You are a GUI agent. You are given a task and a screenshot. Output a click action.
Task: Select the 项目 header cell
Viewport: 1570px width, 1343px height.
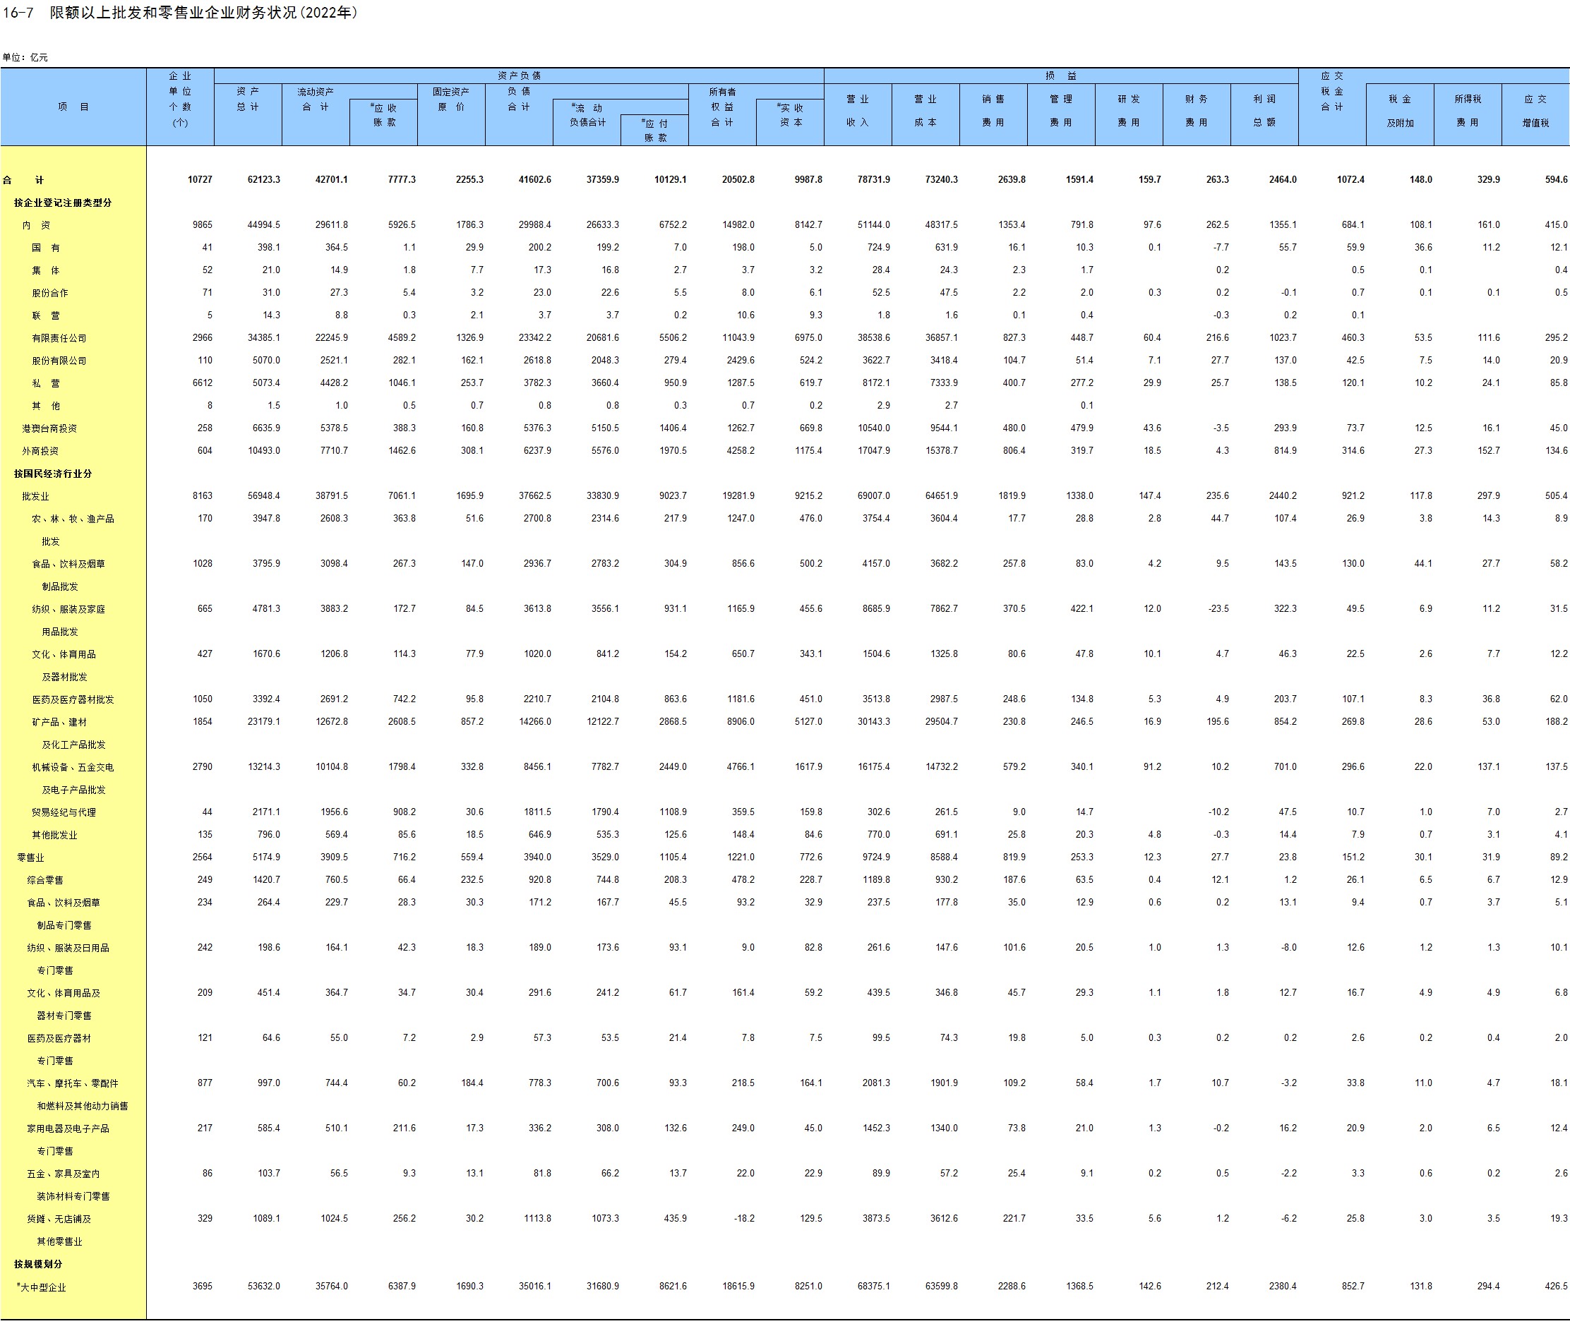73,107
